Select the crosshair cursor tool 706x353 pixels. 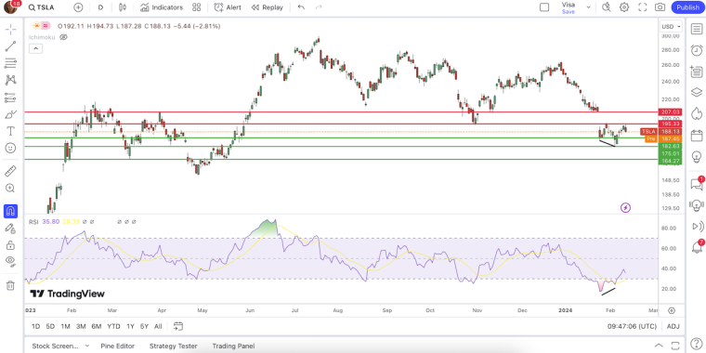11,30
